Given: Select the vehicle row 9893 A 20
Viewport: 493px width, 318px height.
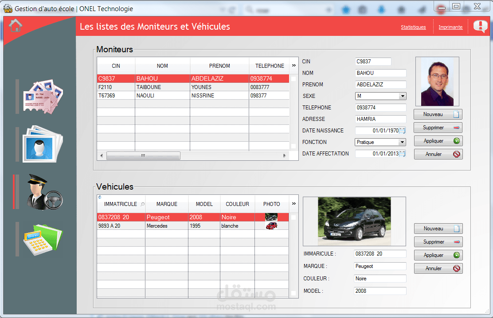Looking at the screenshot, I should click(x=193, y=225).
